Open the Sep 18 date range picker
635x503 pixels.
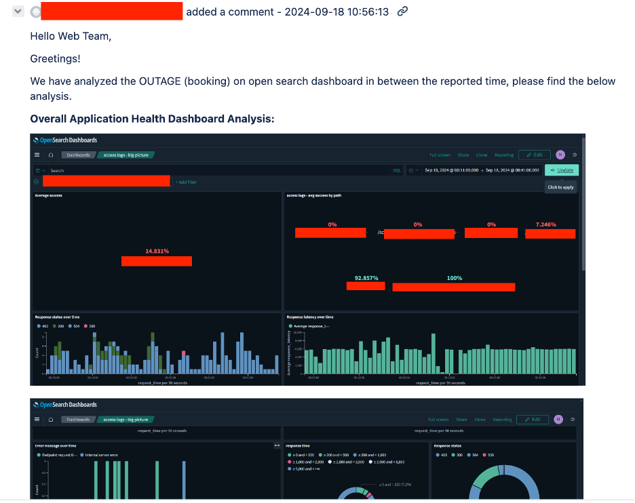[x=480, y=169]
